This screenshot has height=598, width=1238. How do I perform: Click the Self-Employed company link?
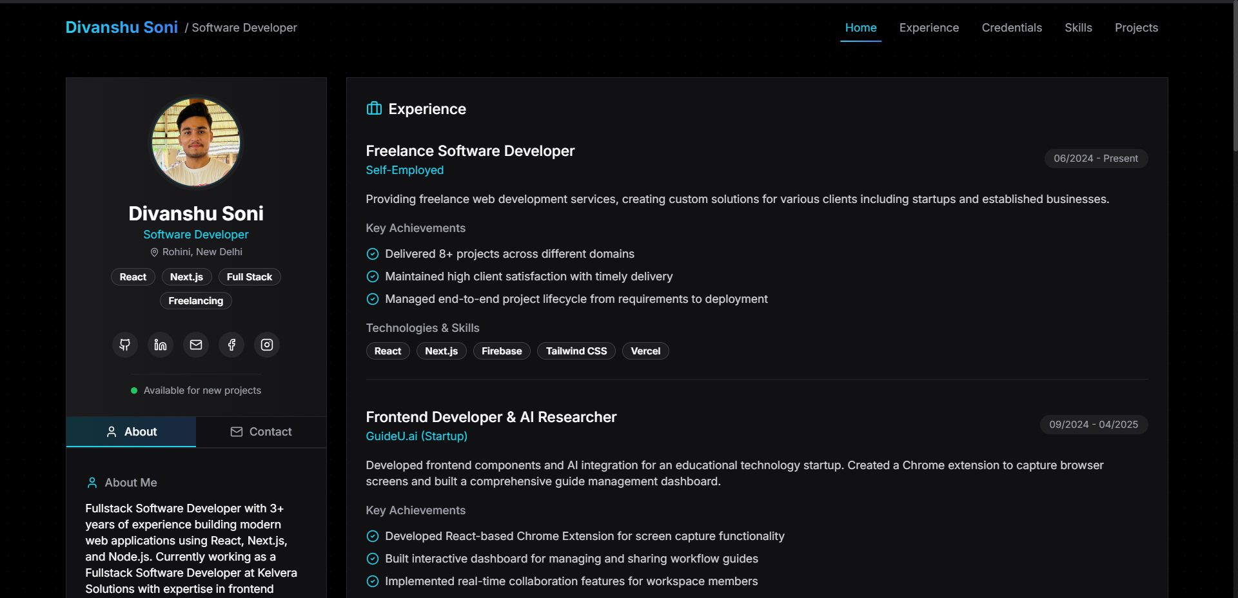pyautogui.click(x=405, y=170)
